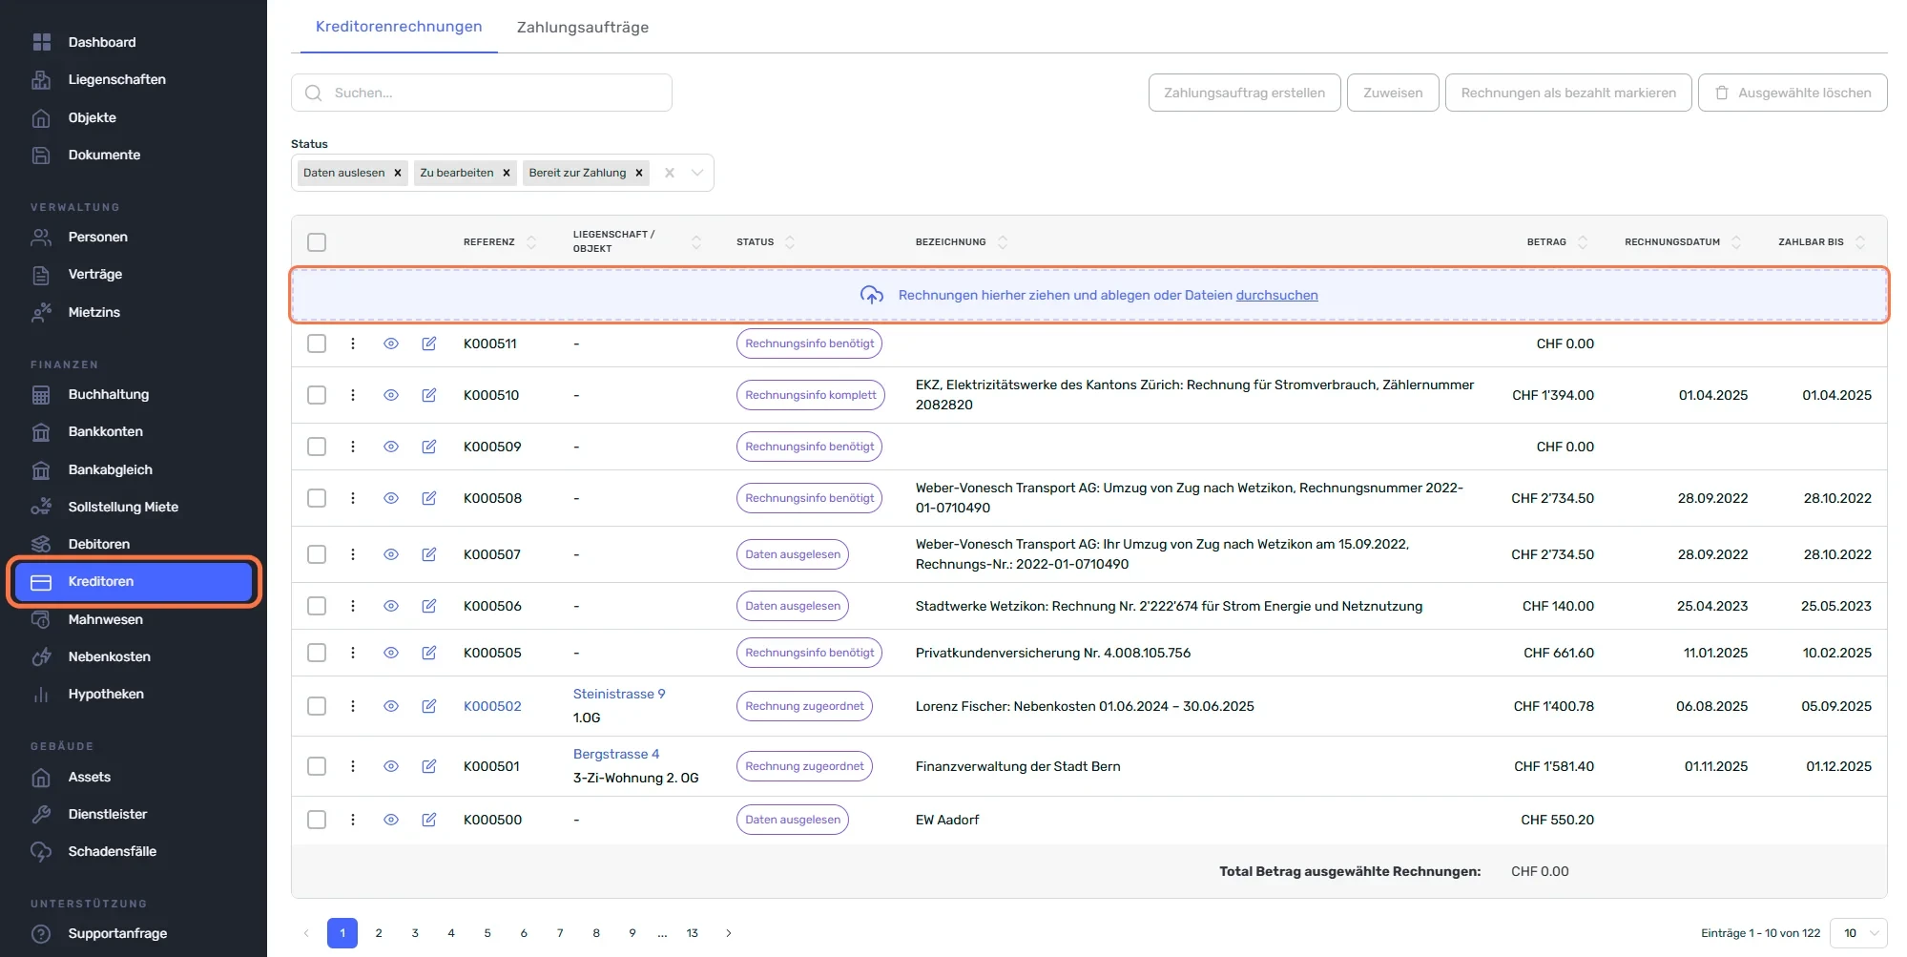Click the Dienstleister wrench icon
The width and height of the screenshot is (1907, 957).
(x=41, y=814)
